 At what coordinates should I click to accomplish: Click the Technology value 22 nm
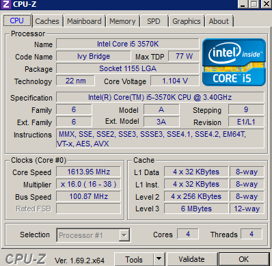point(75,81)
